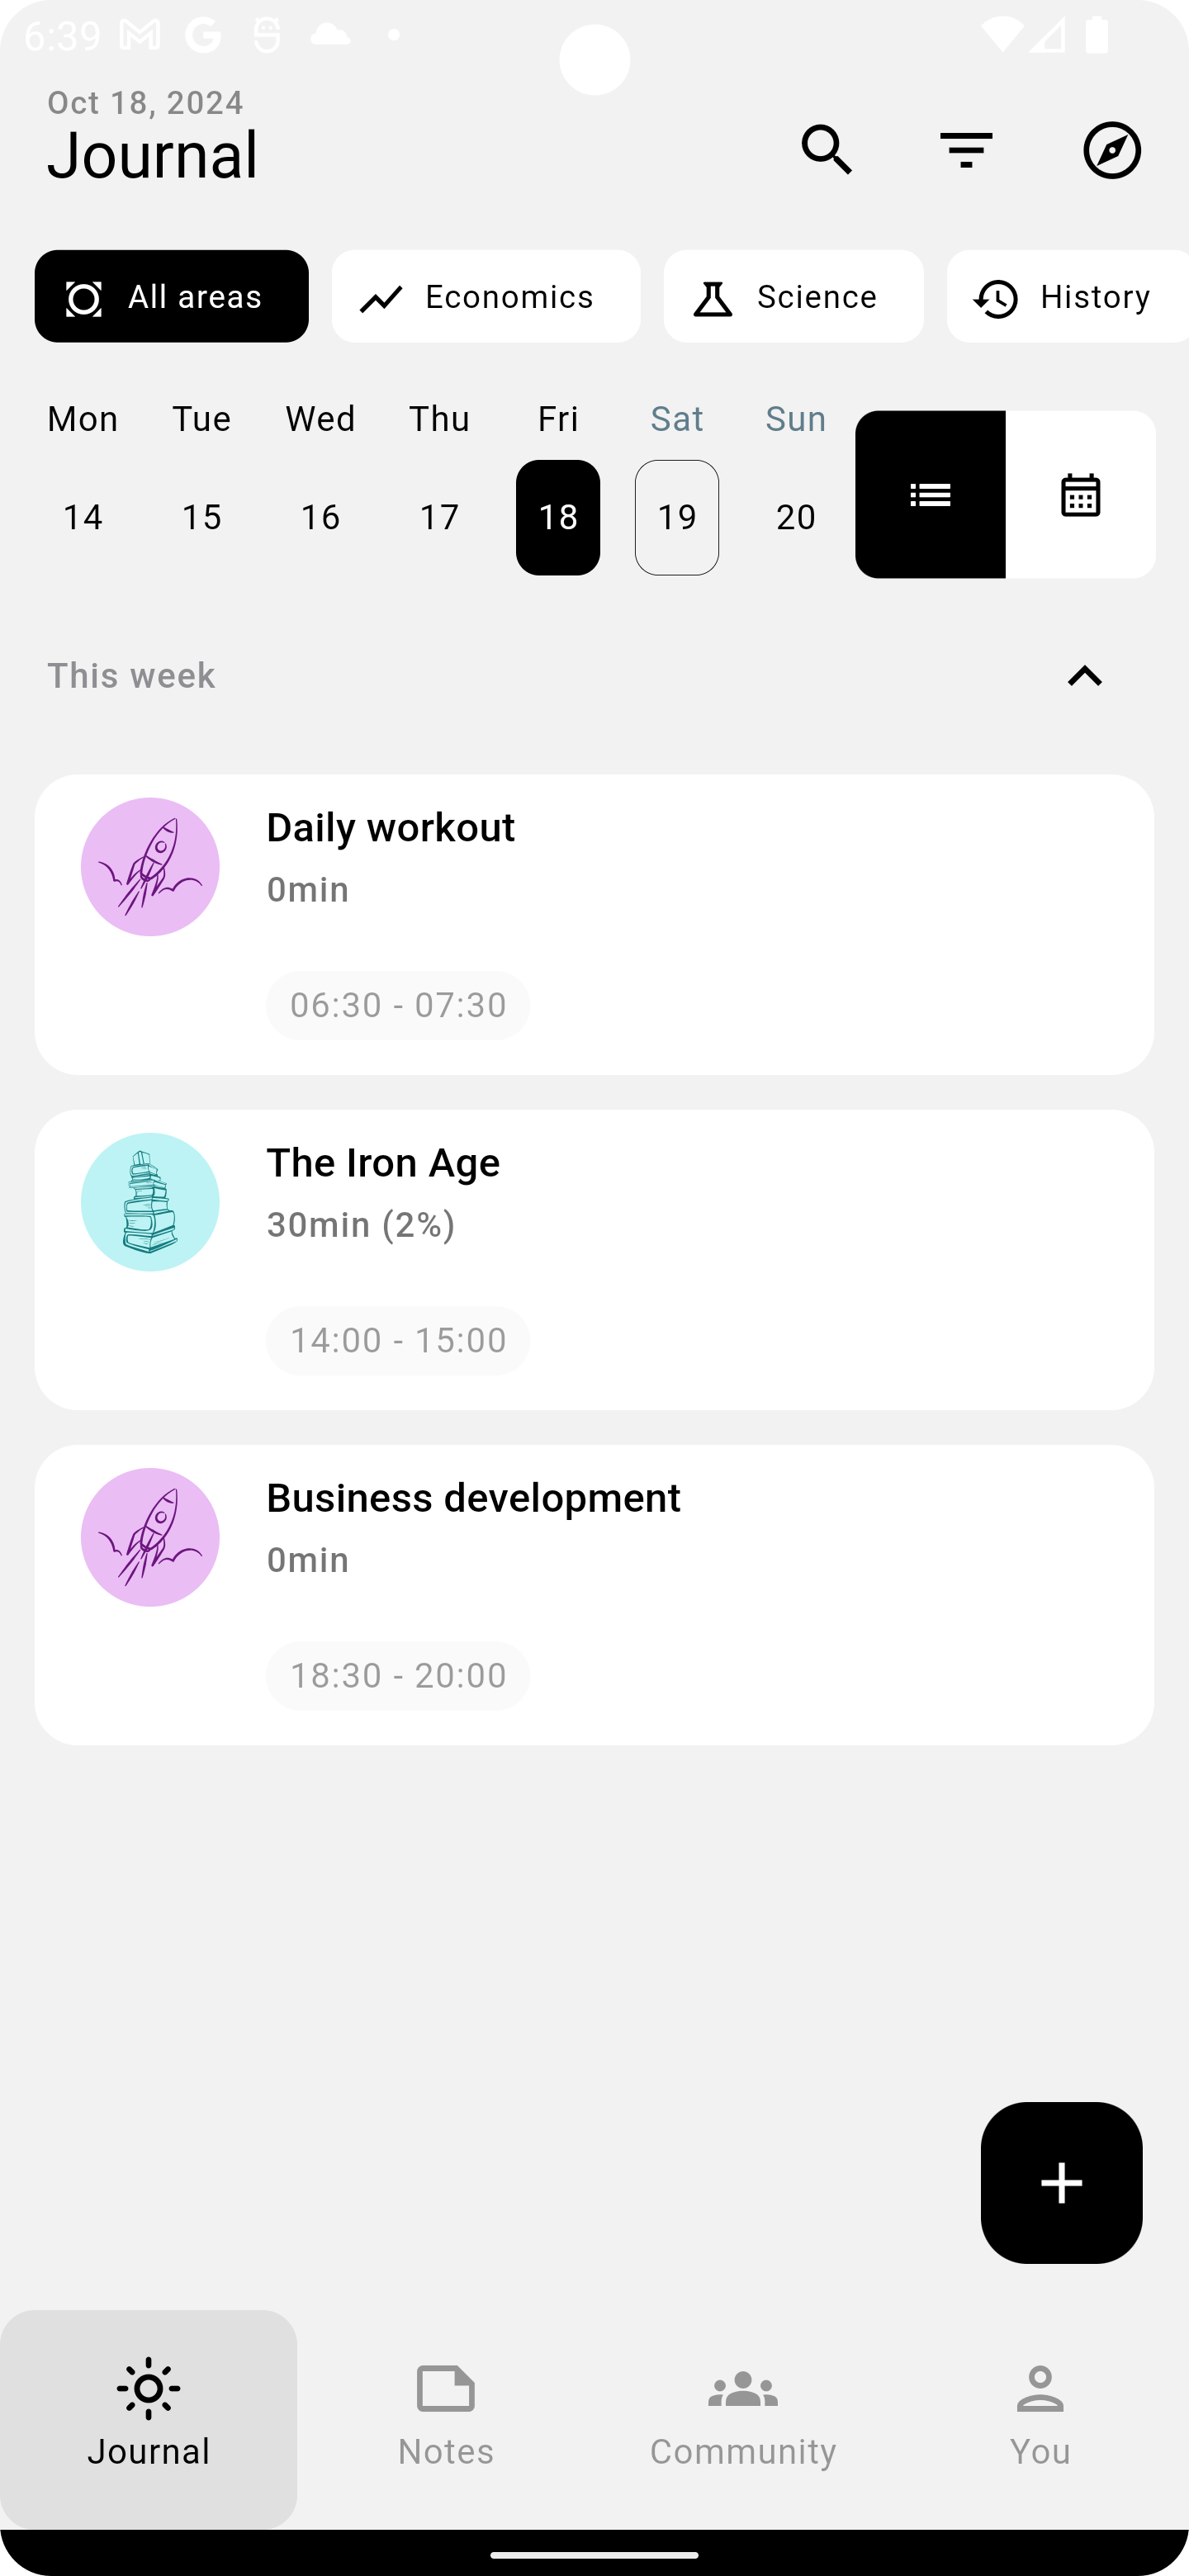Open the filter icon in the header
Screen dimensions: 1189x2576
pos(966,150)
